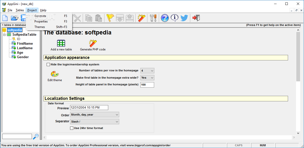Click the About info bubble icon
This screenshot has height=148, width=304.
(175, 18)
